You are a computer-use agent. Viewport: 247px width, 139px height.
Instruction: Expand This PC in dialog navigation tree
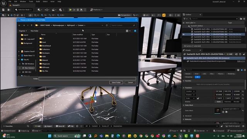[x=19, y=60]
